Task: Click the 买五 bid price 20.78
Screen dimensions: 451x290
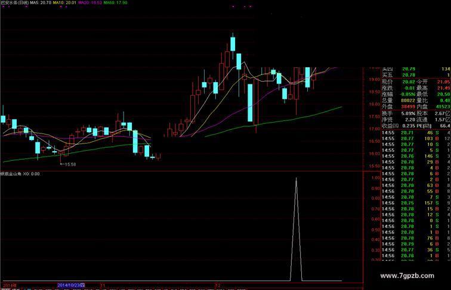Action: pyautogui.click(x=409, y=75)
